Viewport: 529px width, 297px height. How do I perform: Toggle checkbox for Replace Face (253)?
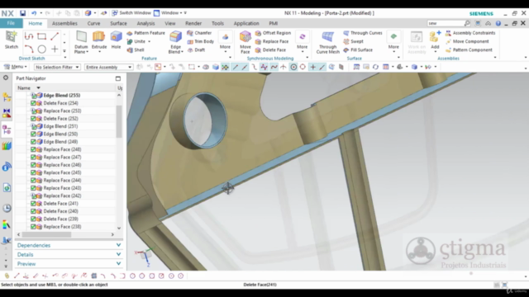click(33, 111)
